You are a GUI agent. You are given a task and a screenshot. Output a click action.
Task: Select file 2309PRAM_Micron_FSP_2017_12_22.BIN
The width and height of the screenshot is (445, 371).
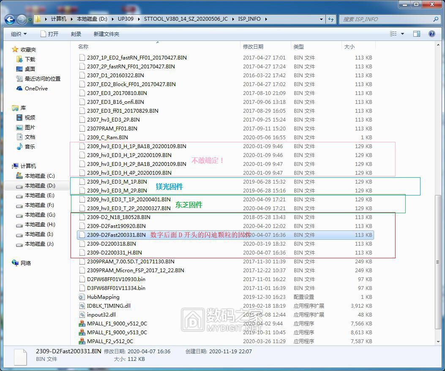135,271
